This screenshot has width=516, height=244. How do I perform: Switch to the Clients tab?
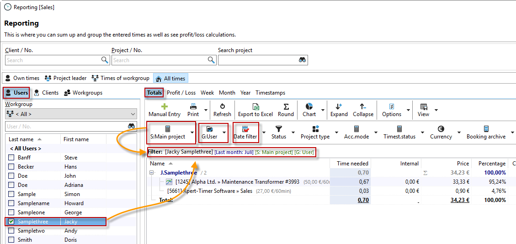point(46,93)
